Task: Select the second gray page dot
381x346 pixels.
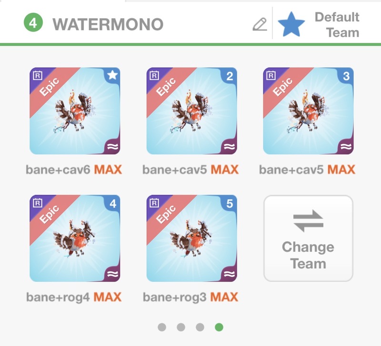Action: 181,327
